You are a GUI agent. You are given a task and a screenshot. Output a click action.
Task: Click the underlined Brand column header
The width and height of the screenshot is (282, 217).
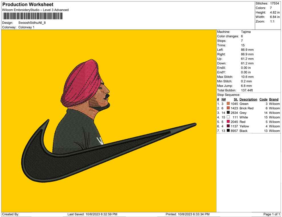pyautogui.click(x=274, y=99)
